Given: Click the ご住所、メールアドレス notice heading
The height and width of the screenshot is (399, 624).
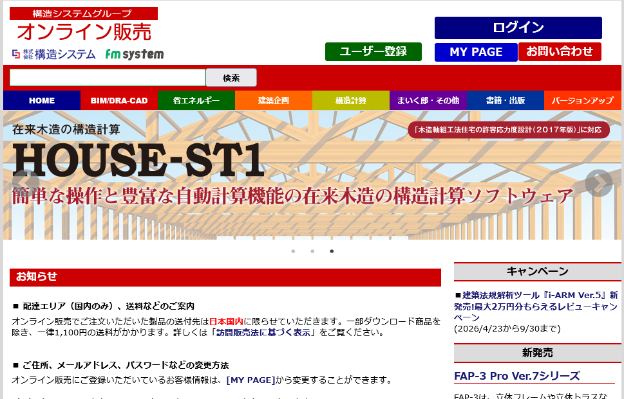Looking at the screenshot, I should coord(126,365).
